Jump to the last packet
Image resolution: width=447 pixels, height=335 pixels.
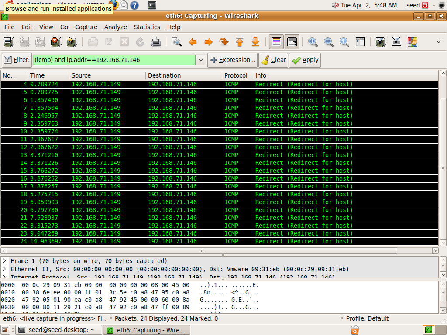tap(255, 42)
